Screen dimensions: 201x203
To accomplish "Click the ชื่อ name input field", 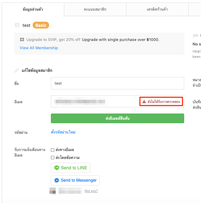I will pyautogui.click(x=118, y=83).
